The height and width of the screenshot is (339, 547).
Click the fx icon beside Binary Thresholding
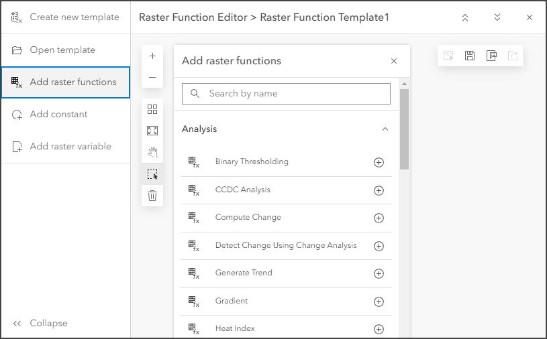tap(193, 162)
